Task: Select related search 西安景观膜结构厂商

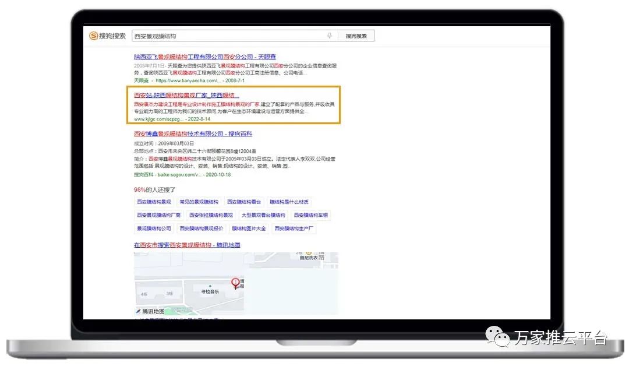Action: (158, 216)
